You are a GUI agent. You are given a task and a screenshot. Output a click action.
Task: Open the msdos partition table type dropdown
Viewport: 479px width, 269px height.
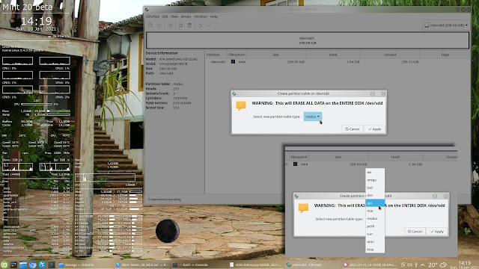[x=313, y=117]
